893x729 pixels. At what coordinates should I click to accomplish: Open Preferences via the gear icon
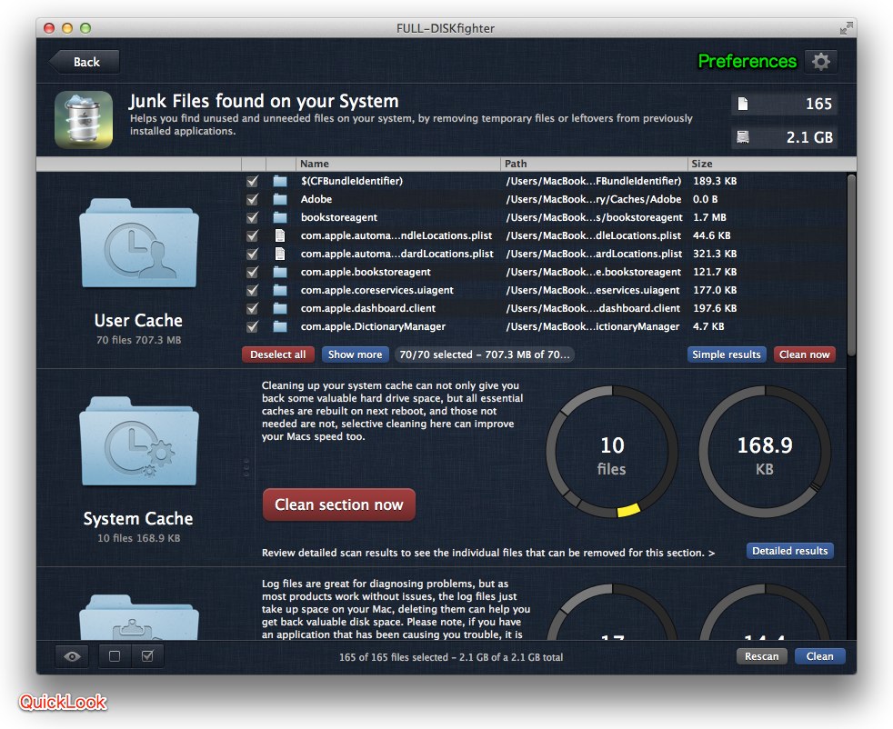[x=820, y=62]
